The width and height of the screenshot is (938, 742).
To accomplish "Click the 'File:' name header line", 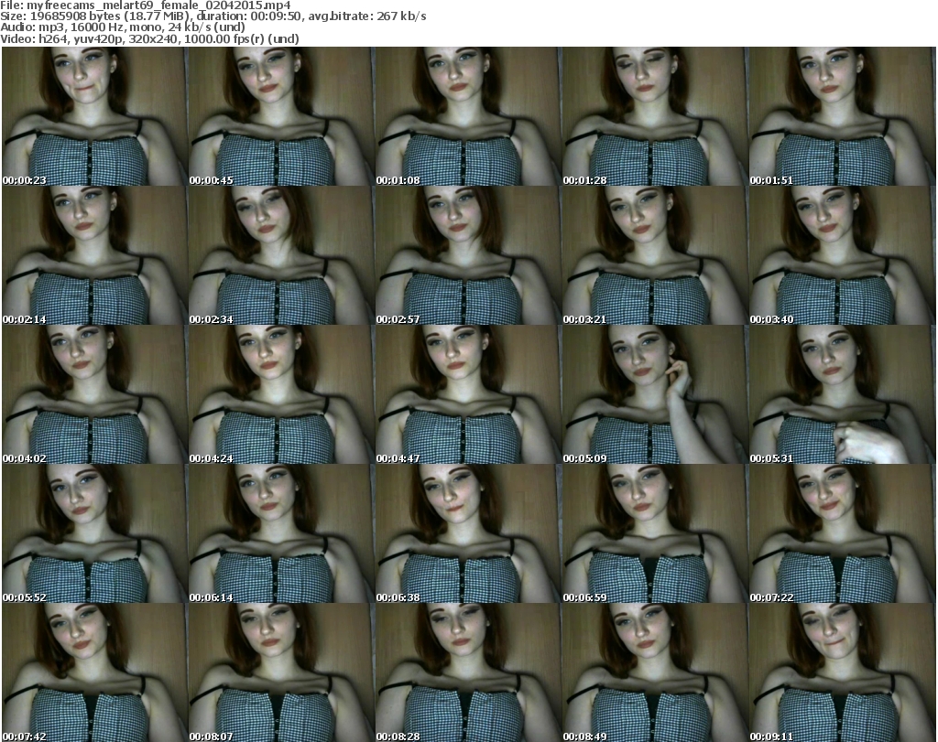I will [x=146, y=5].
